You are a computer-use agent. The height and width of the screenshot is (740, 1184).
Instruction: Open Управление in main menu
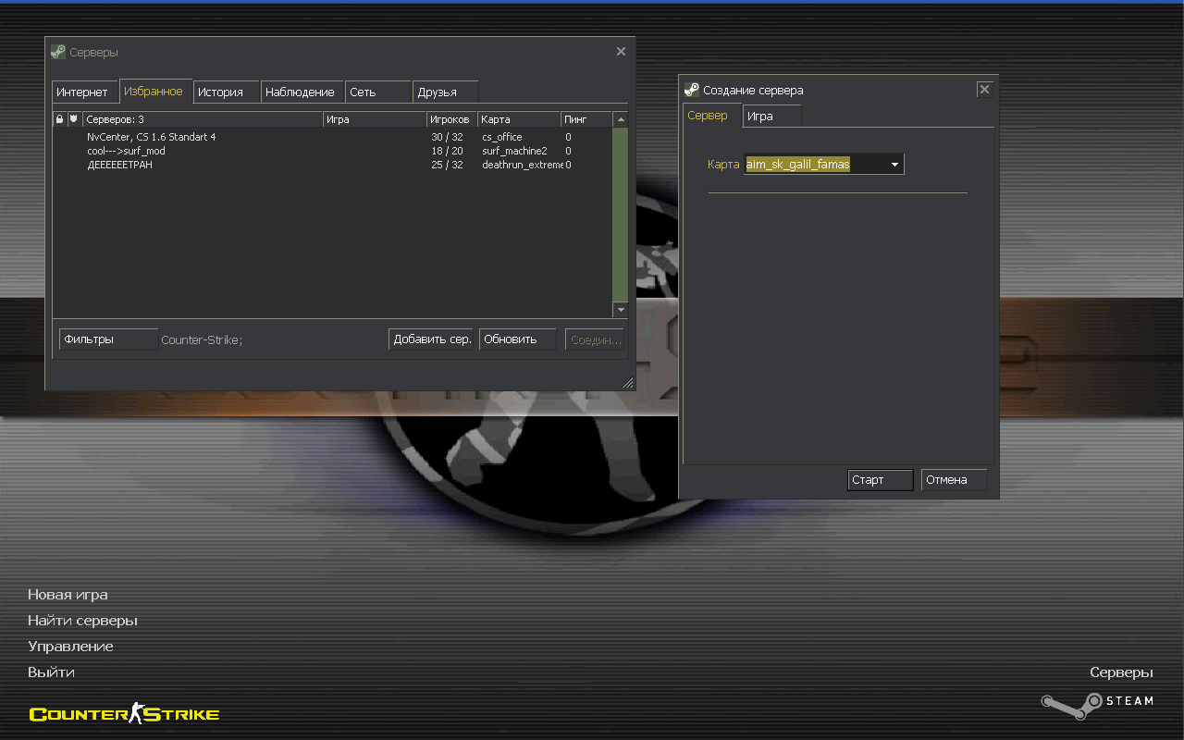(70, 647)
